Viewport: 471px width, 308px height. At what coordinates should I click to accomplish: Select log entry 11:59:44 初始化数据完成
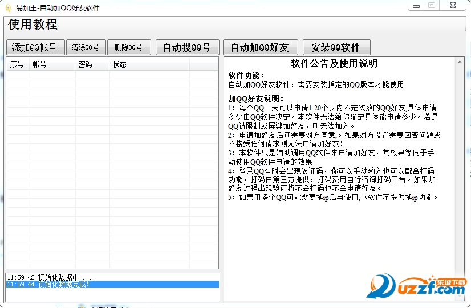point(113,284)
